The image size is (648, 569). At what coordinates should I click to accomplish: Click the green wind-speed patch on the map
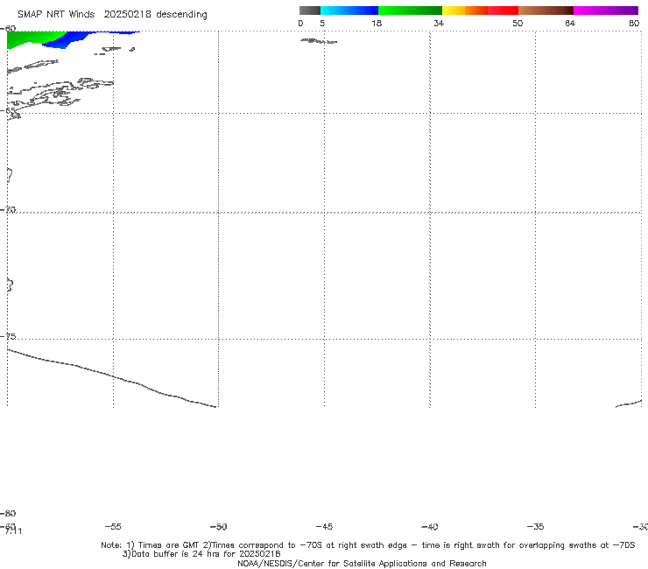click(29, 39)
